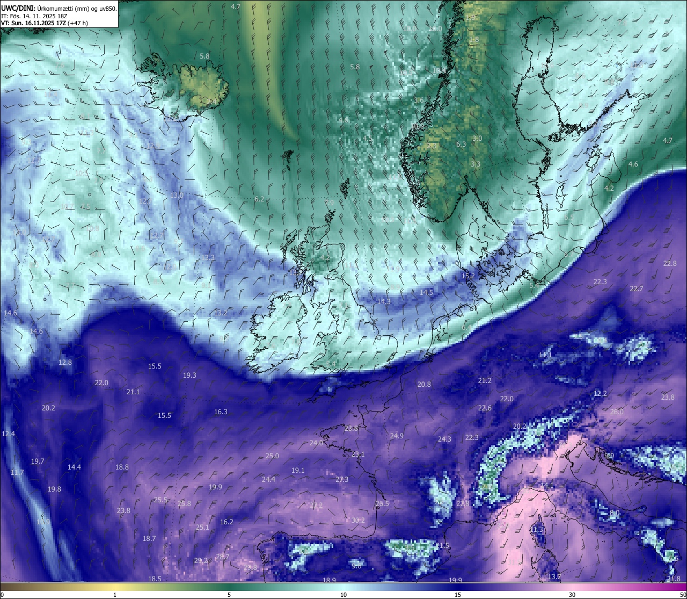Click the map value 18.7 on the map
The height and width of the screenshot is (599, 687).
149,538
